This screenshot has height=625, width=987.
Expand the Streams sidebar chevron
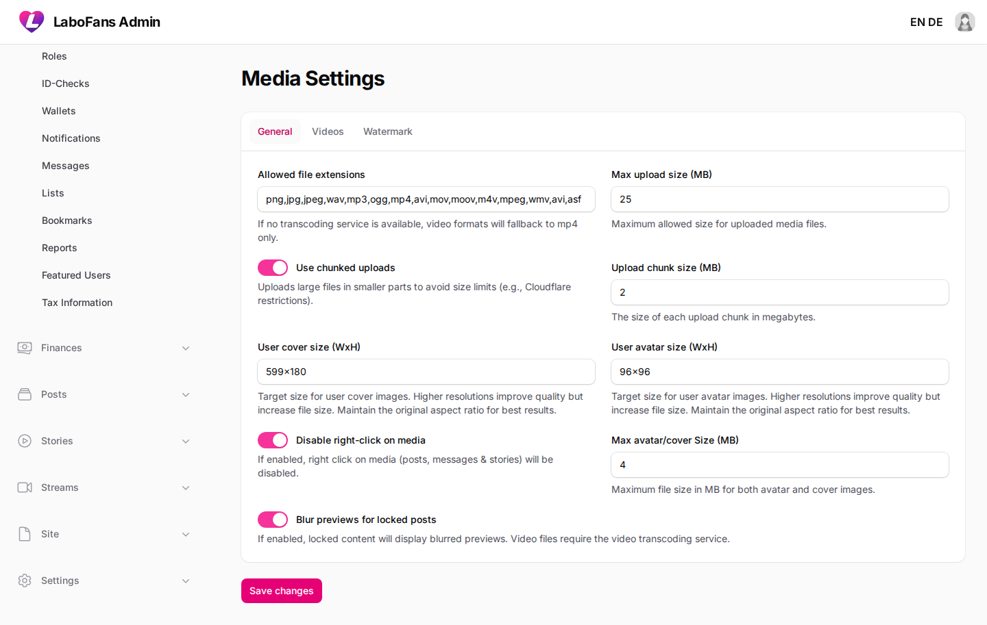coord(186,488)
